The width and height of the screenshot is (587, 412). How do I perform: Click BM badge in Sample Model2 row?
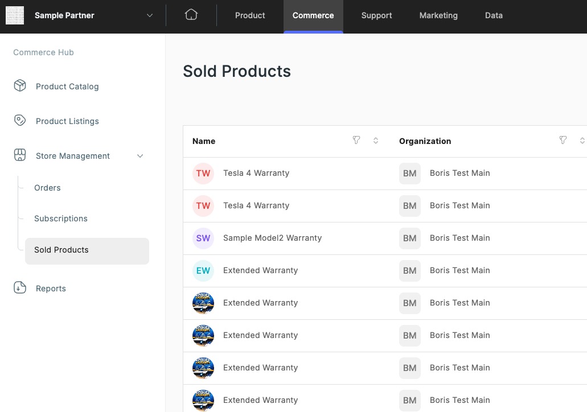pos(409,238)
